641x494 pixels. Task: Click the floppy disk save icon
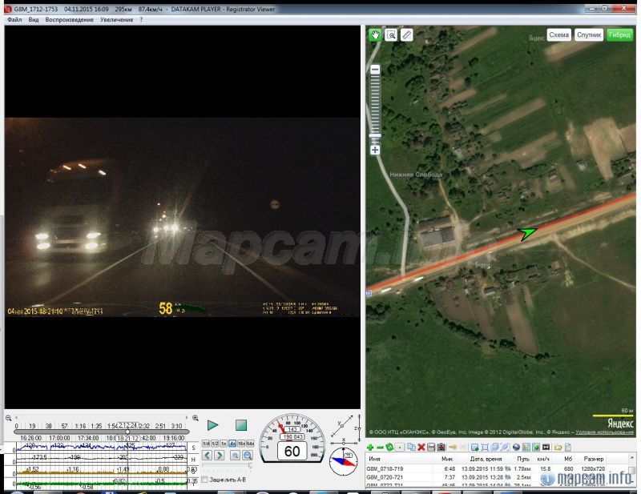(x=431, y=447)
